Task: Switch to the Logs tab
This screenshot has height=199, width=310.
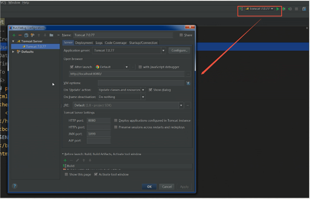Action: click(99, 43)
